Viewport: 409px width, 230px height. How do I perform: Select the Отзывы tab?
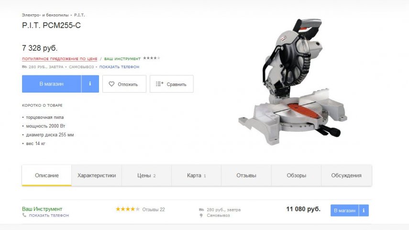coord(246,175)
